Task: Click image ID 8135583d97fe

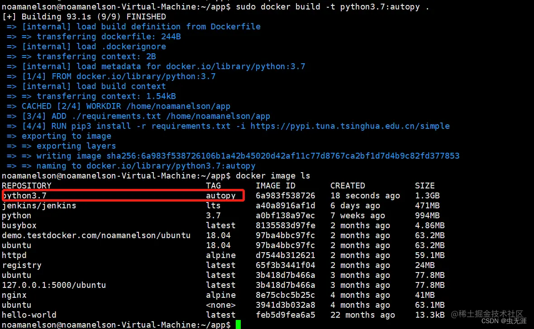Action: pyautogui.click(x=286, y=226)
